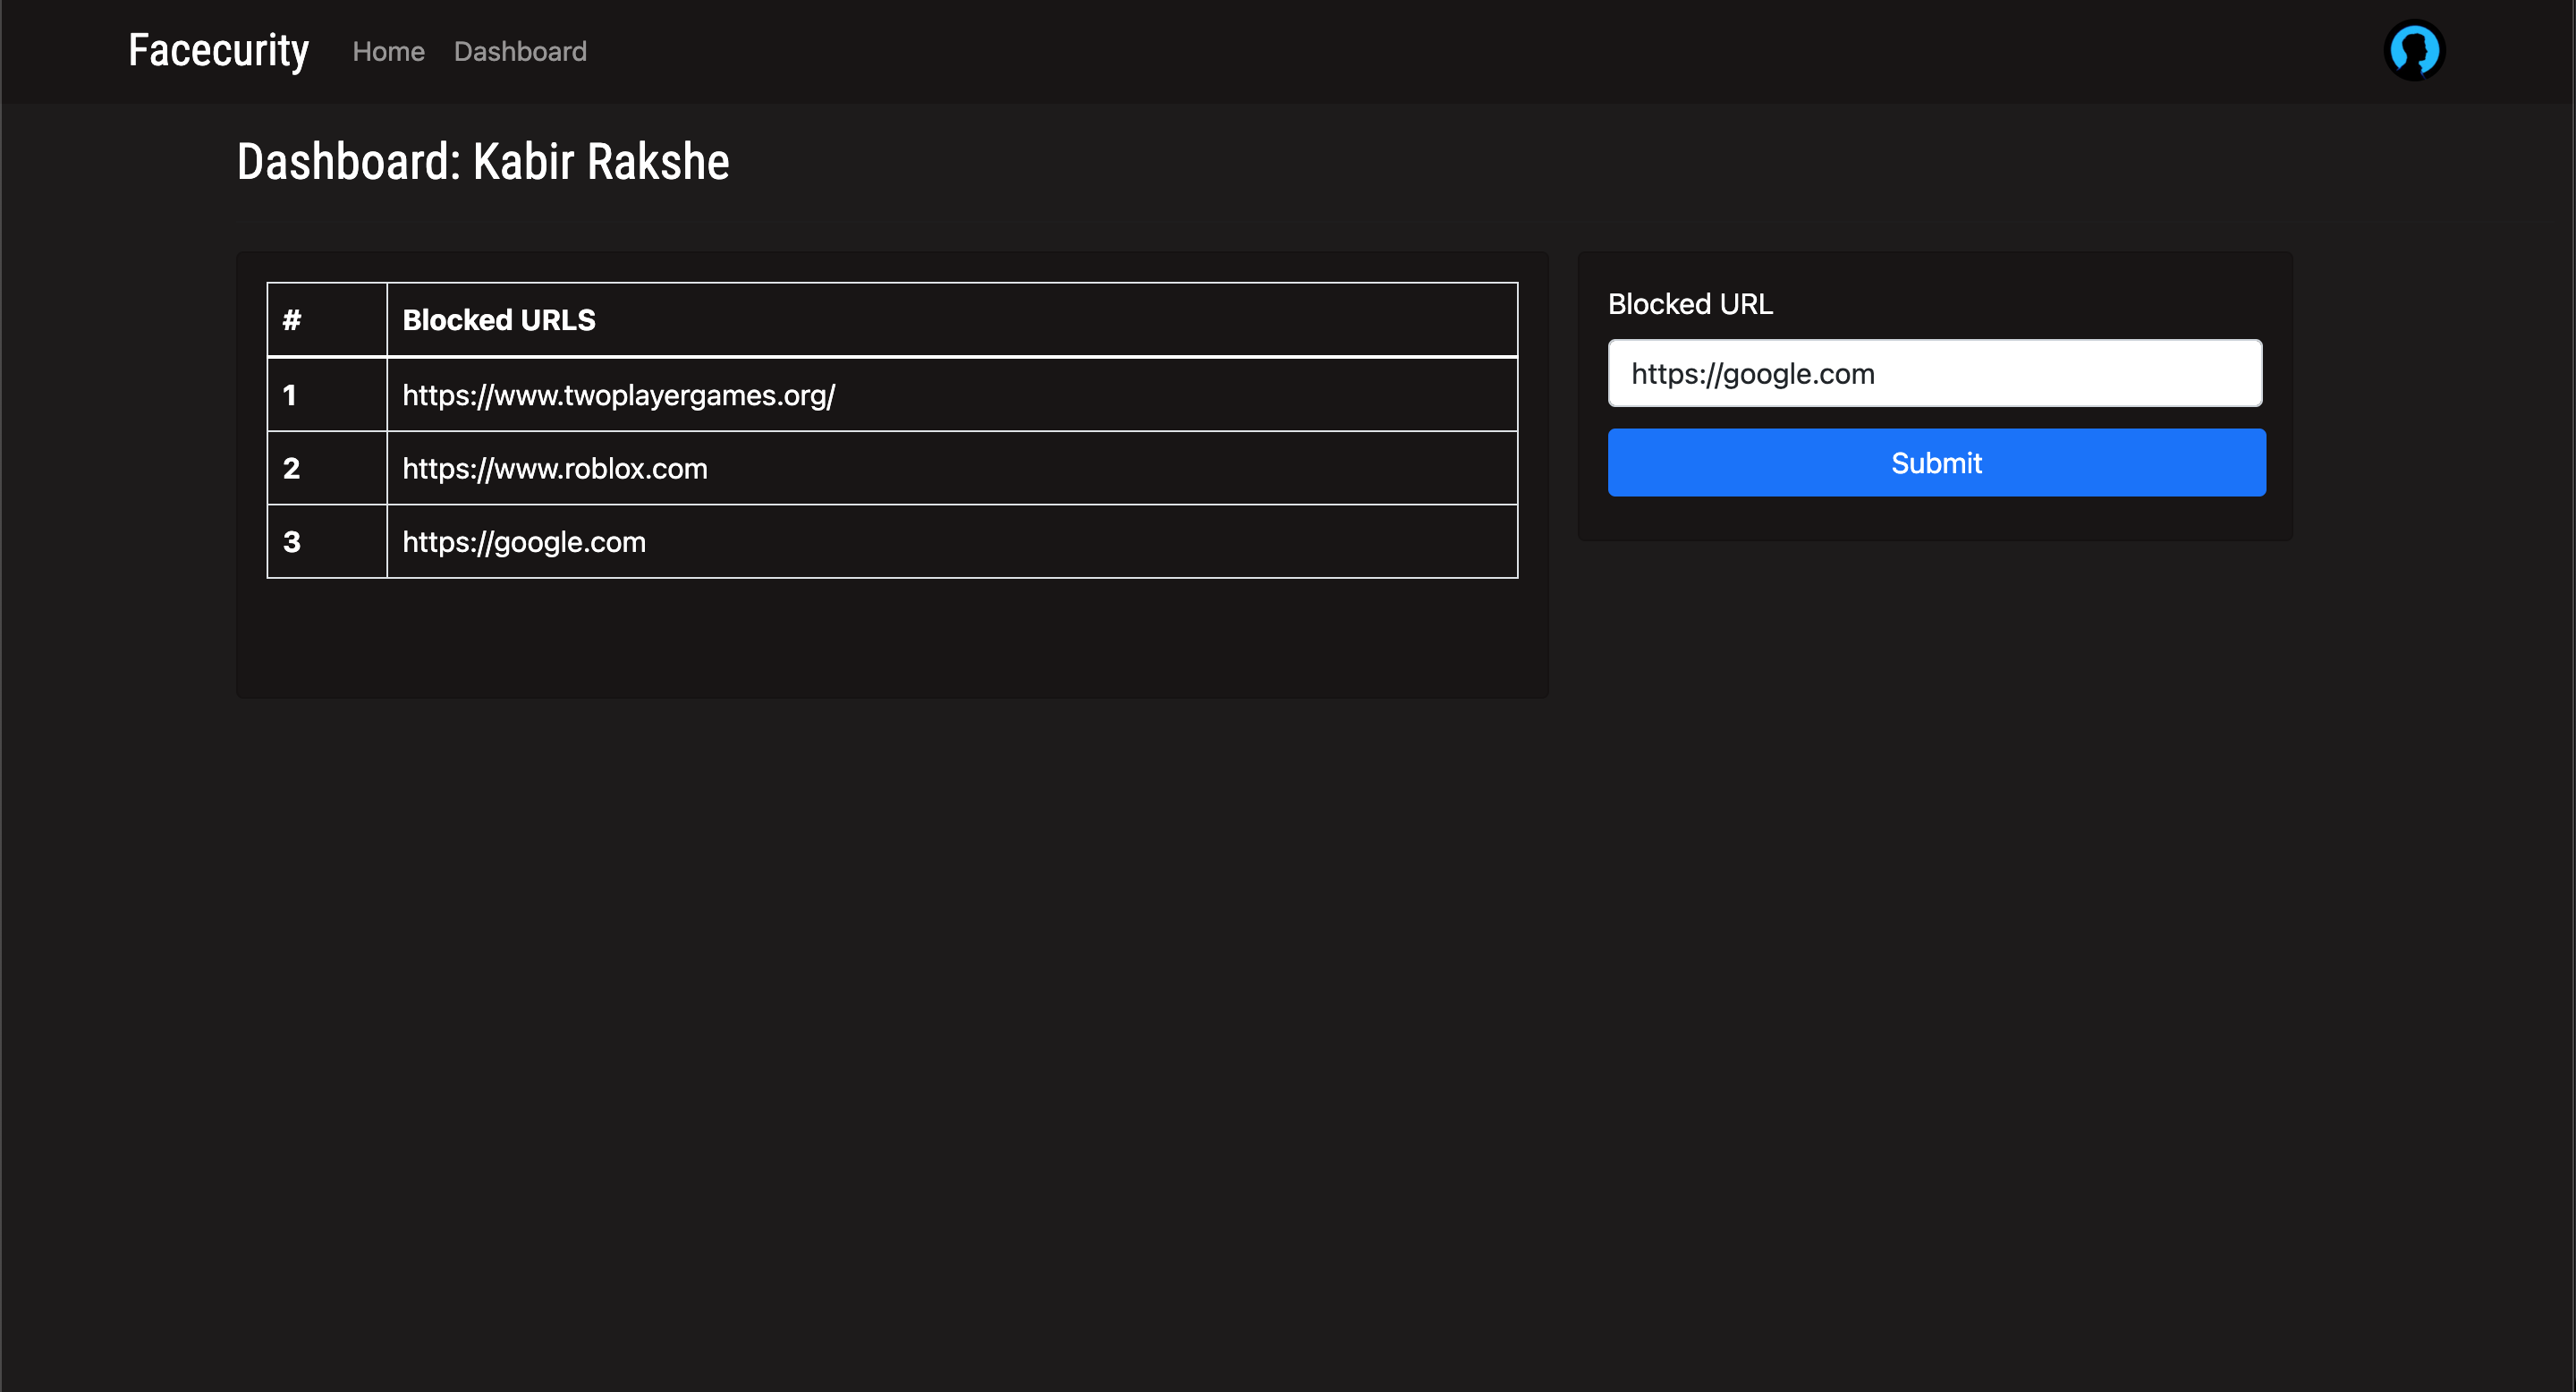Select the roblox.com URL cell

554,468
